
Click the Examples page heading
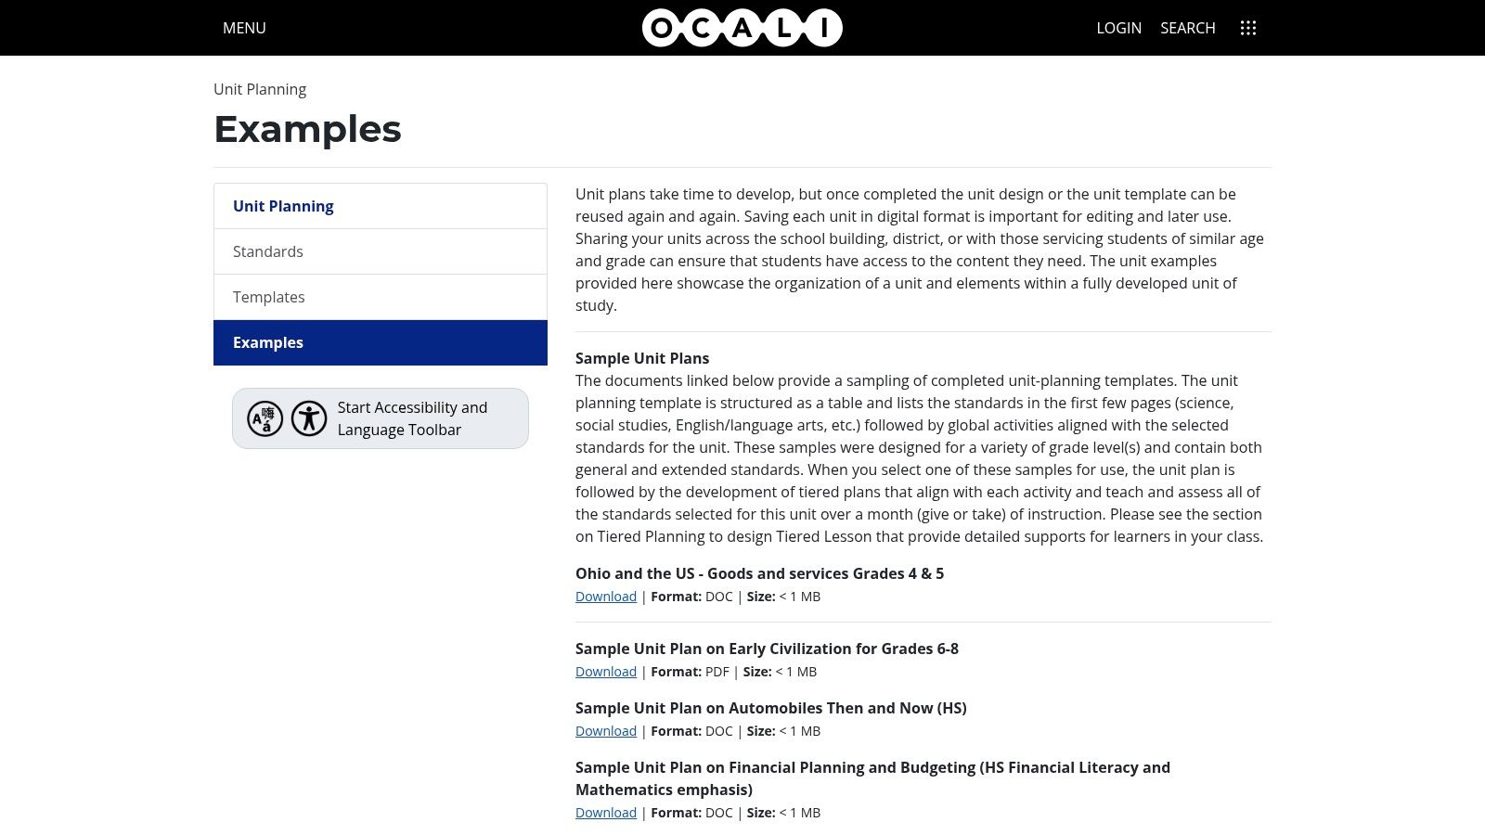coord(307,129)
